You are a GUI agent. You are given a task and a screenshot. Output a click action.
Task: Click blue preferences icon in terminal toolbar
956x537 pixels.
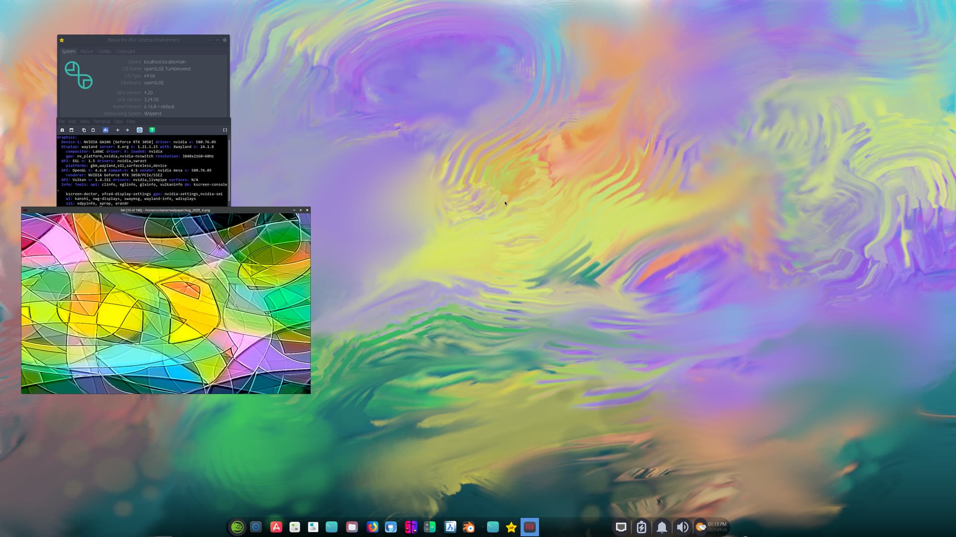140,130
